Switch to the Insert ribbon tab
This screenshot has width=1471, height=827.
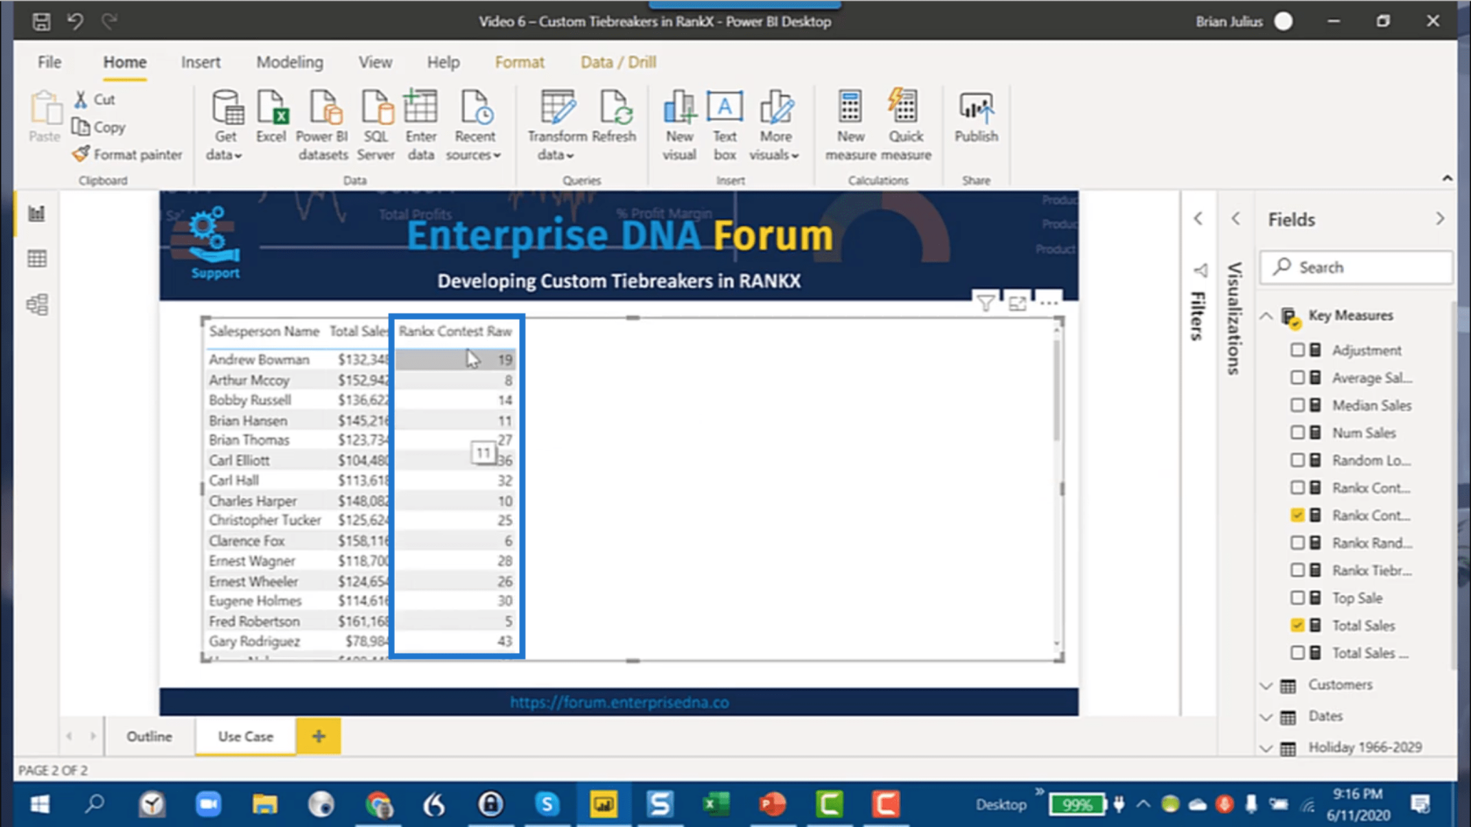(x=201, y=62)
